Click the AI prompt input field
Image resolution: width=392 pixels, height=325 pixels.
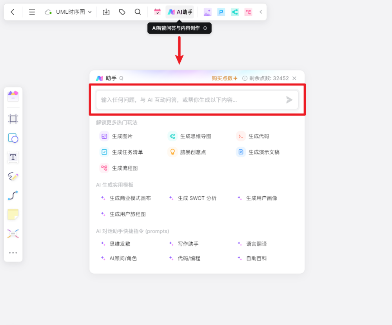pyautogui.click(x=198, y=100)
